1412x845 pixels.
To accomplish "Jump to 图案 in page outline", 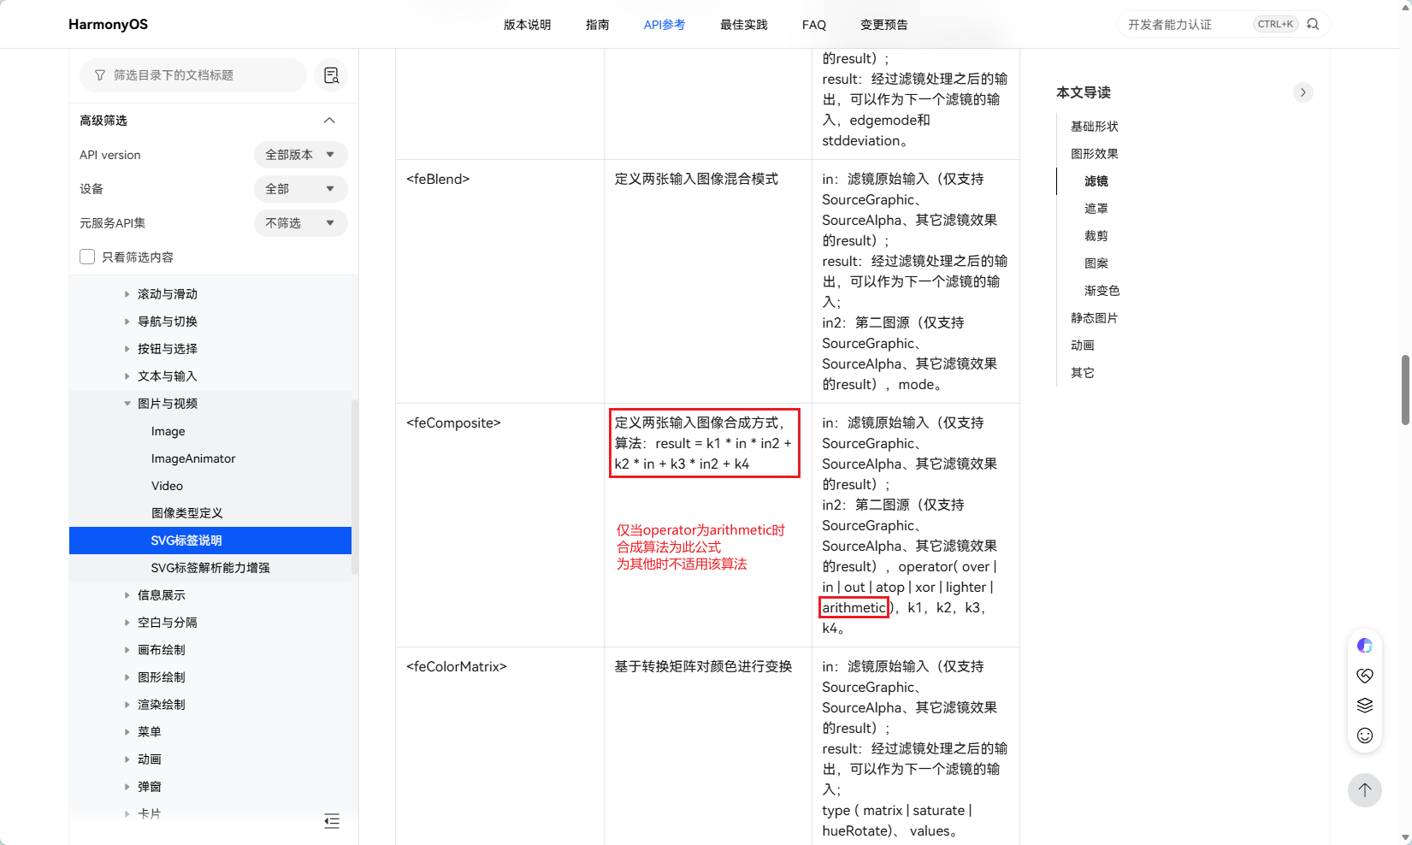I will 1096,263.
